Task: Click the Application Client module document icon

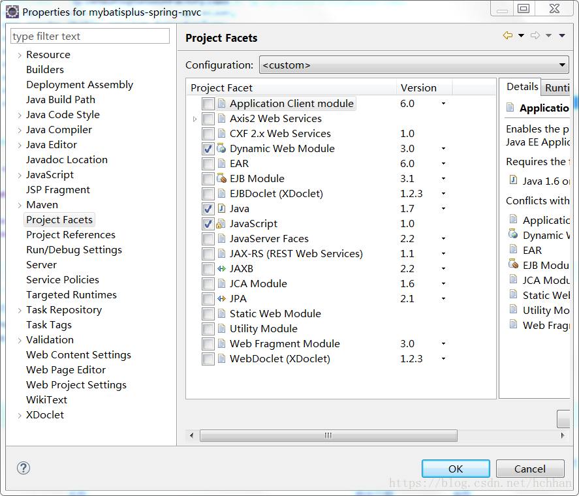Action: [x=221, y=103]
